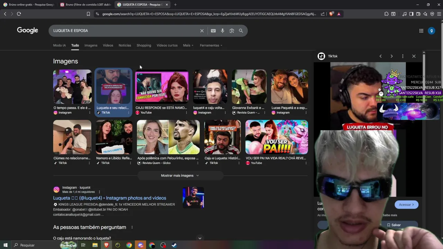Open 'O tempo passa' Instagram image thumbnail

72,86
